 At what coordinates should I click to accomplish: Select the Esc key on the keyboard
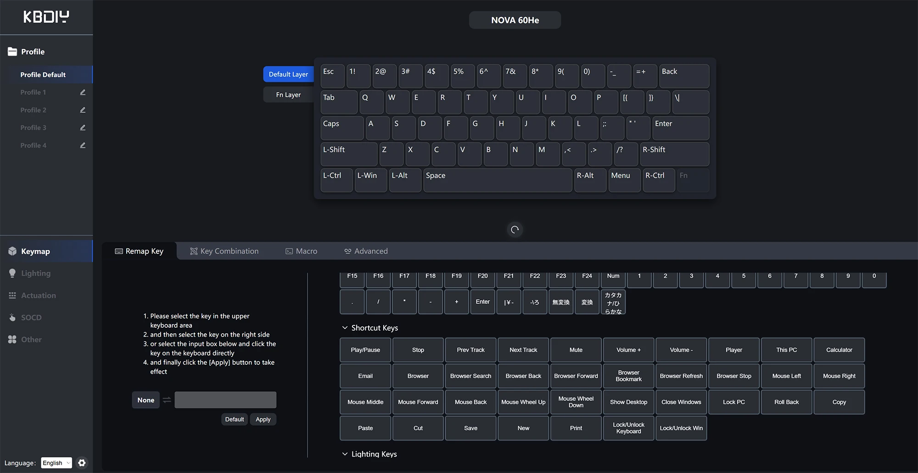(x=332, y=76)
